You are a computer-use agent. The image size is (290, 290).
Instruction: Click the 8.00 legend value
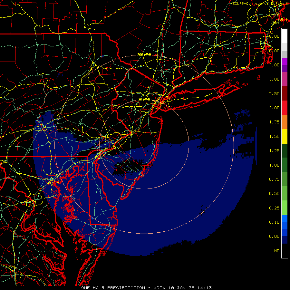[274, 36]
